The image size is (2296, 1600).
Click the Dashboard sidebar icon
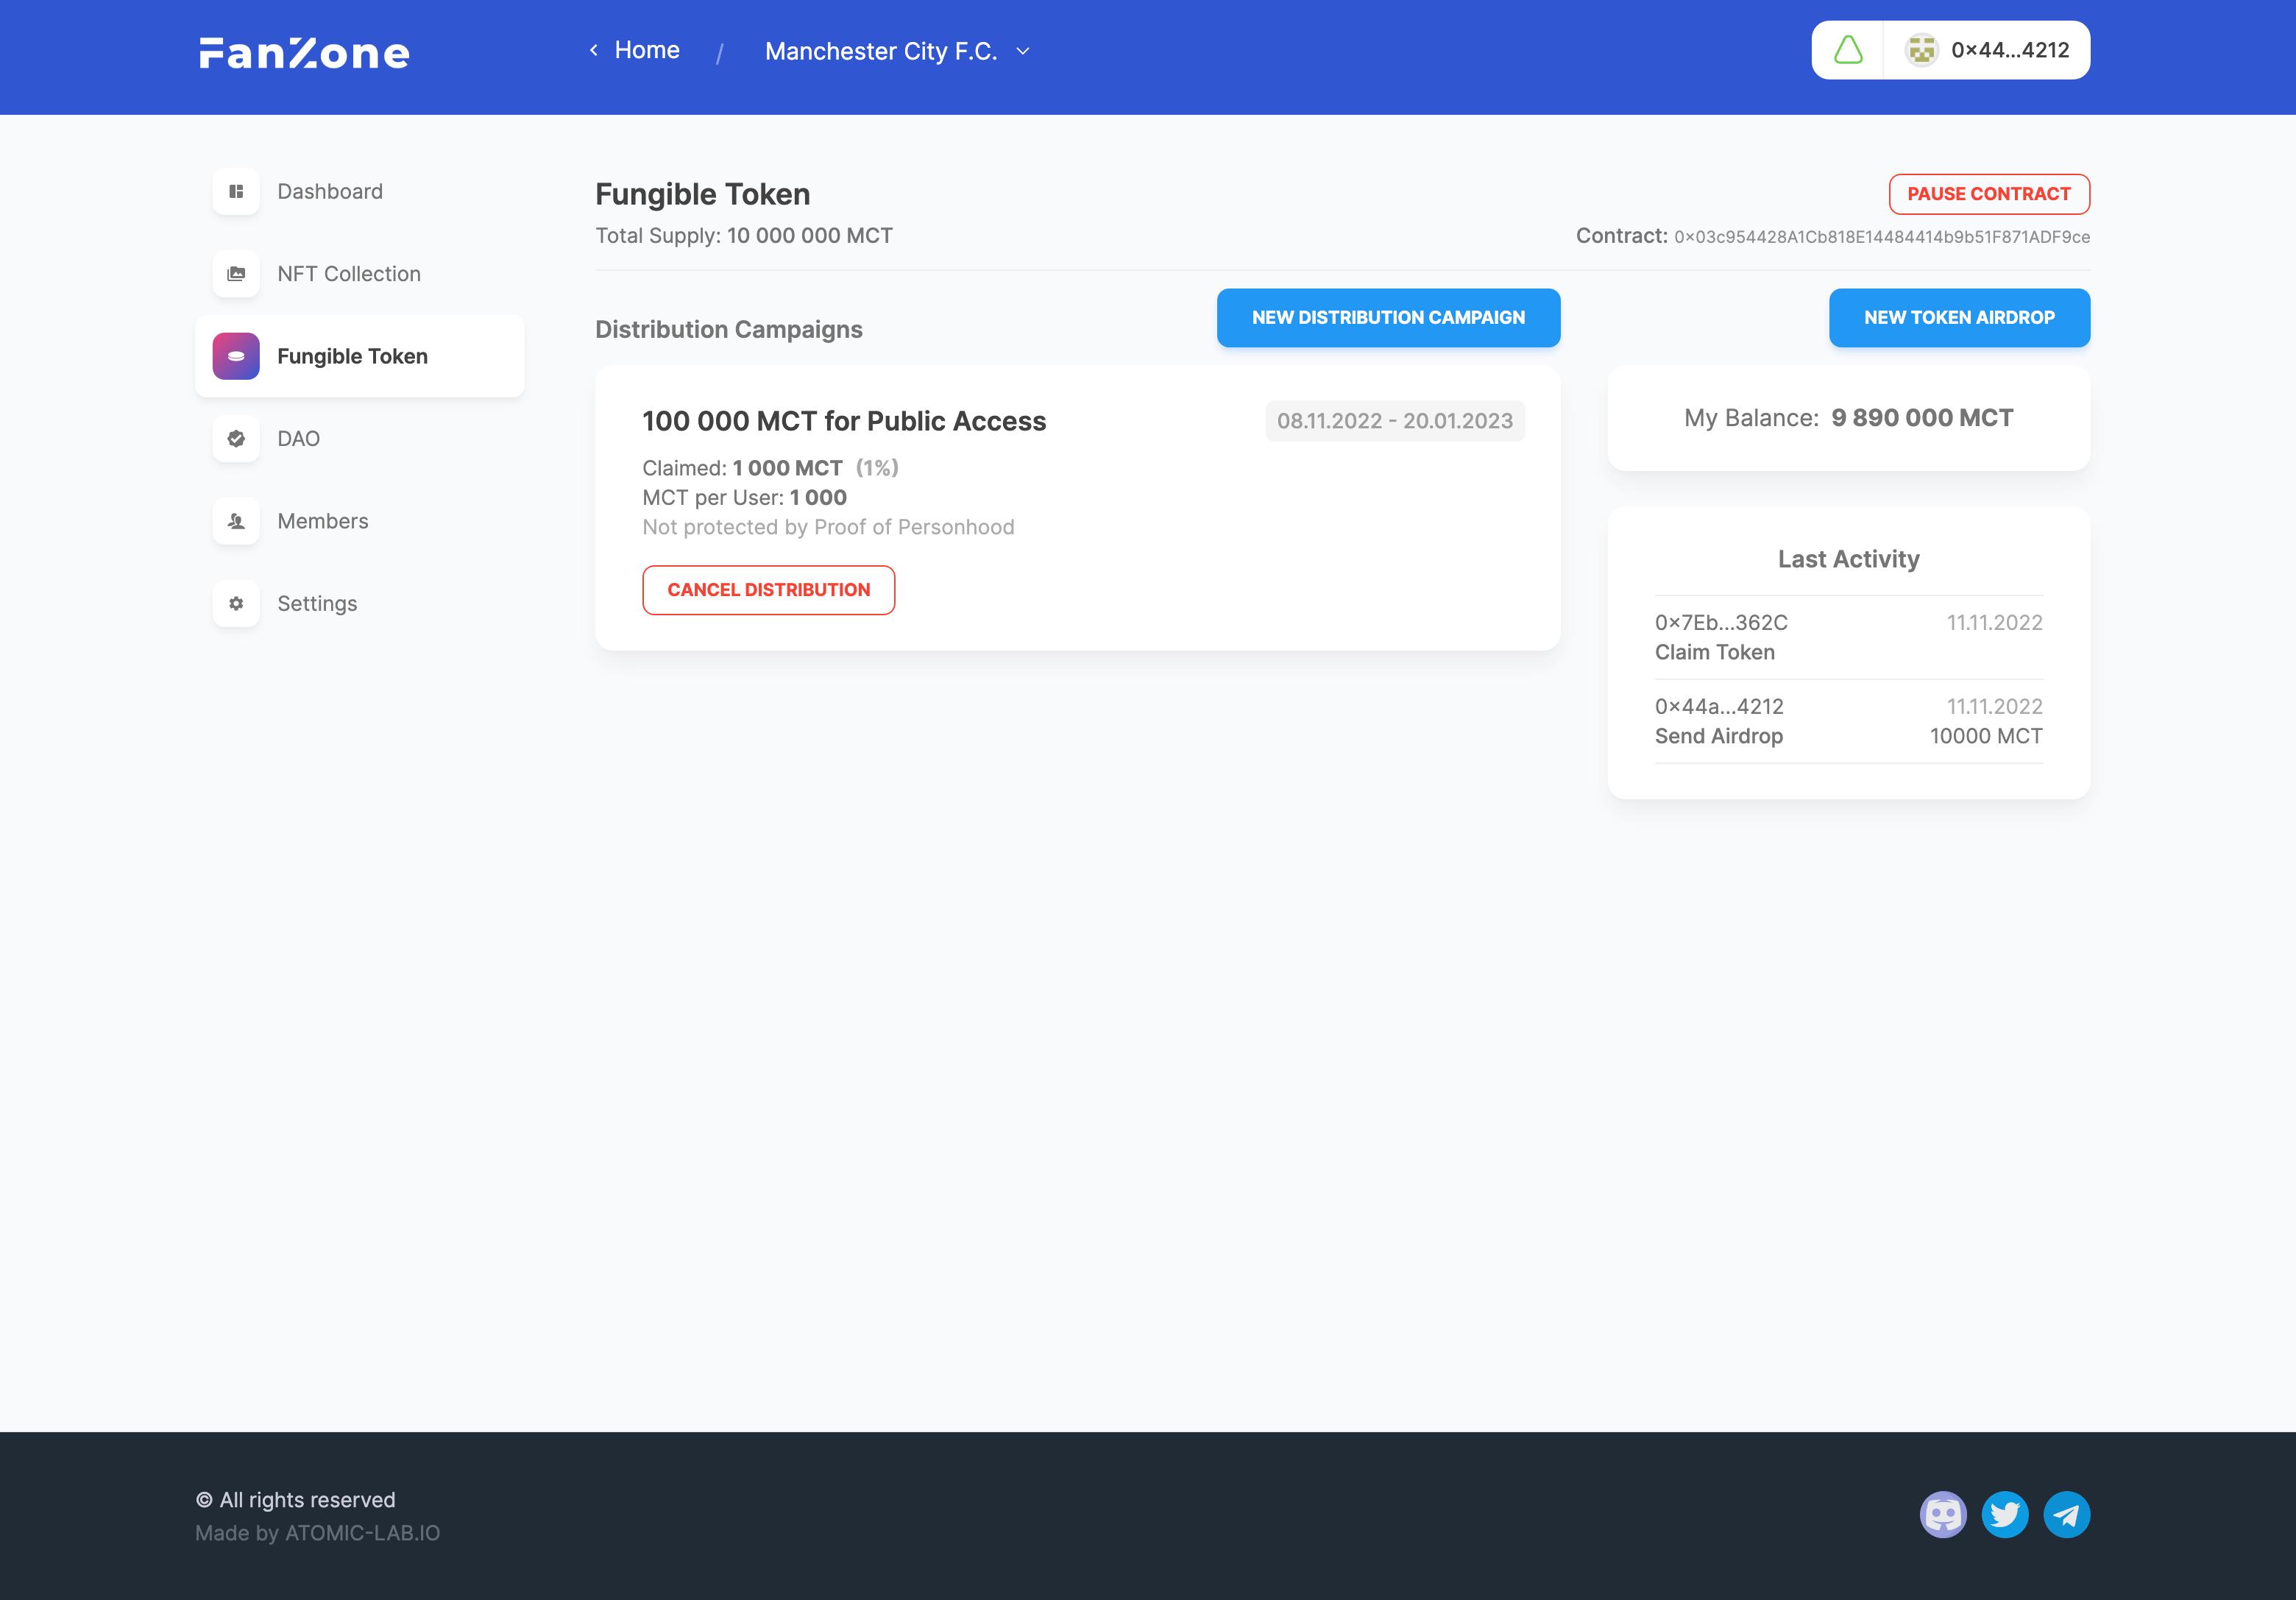pos(236,191)
